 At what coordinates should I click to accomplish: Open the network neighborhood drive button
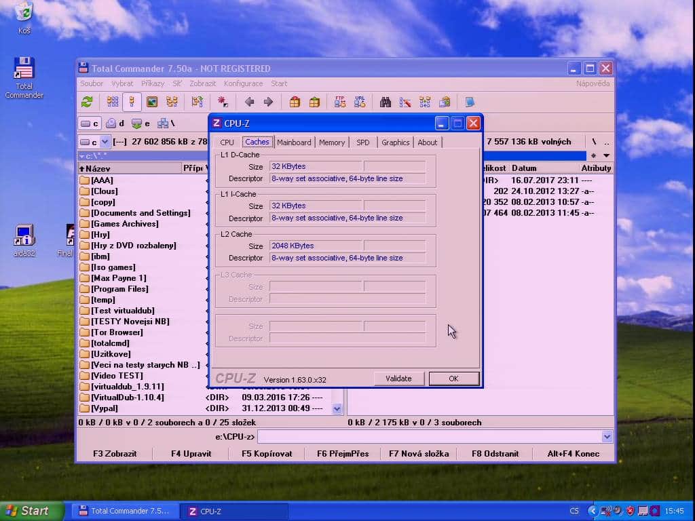(166, 123)
